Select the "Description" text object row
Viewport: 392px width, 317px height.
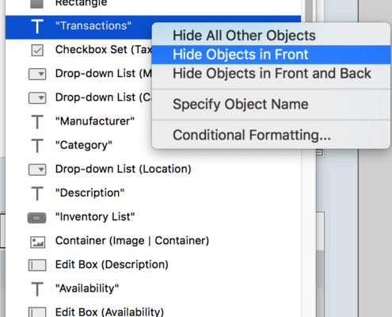tap(153, 193)
